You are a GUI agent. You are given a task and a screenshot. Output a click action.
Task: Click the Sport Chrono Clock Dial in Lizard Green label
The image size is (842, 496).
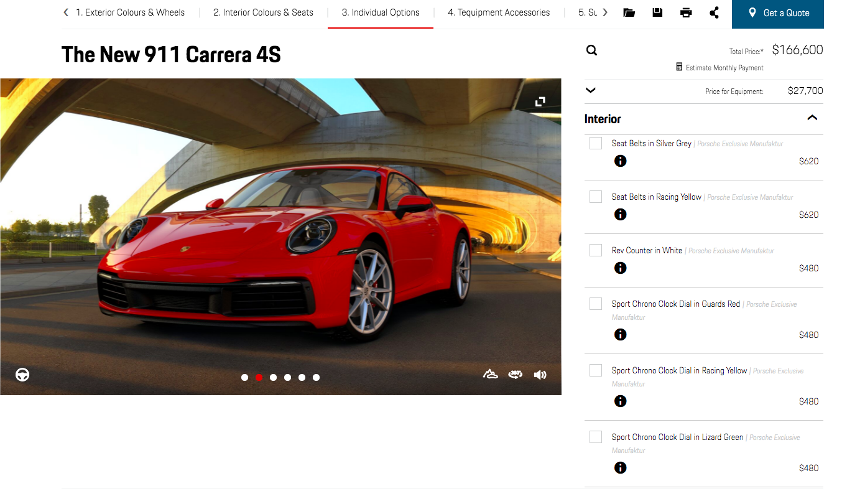677,437
